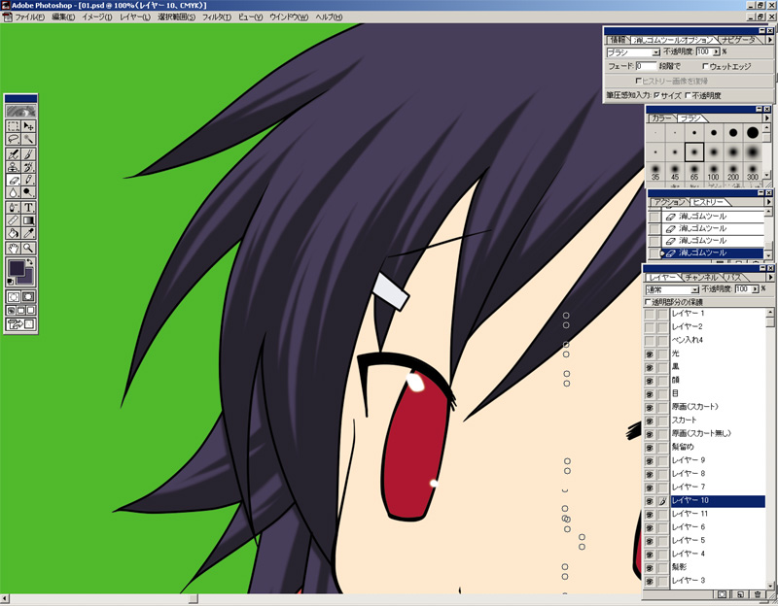Click the new layer icon in layers palette

coord(740,594)
